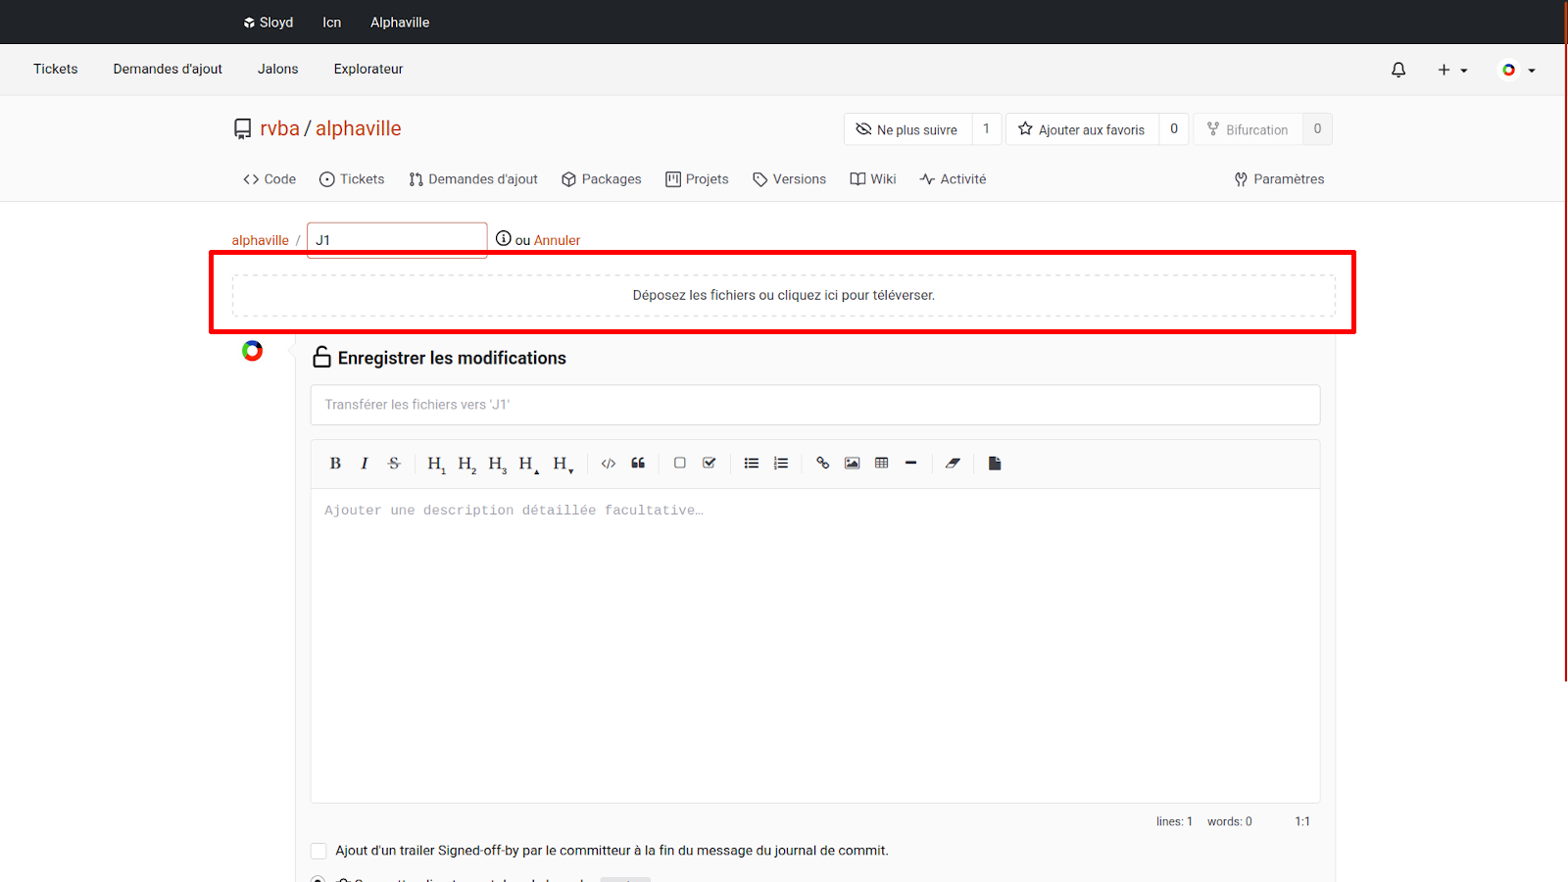This screenshot has width=1568, height=882.
Task: Insert a checked task box from the toolbar
Action: click(710, 464)
